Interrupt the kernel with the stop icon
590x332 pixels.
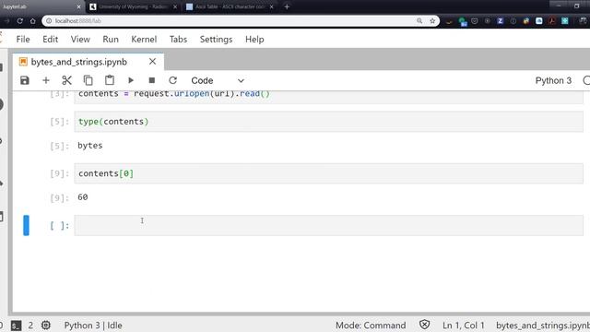pos(152,80)
